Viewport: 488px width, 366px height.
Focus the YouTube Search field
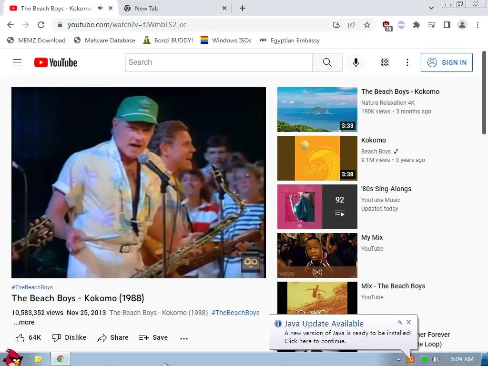click(219, 62)
